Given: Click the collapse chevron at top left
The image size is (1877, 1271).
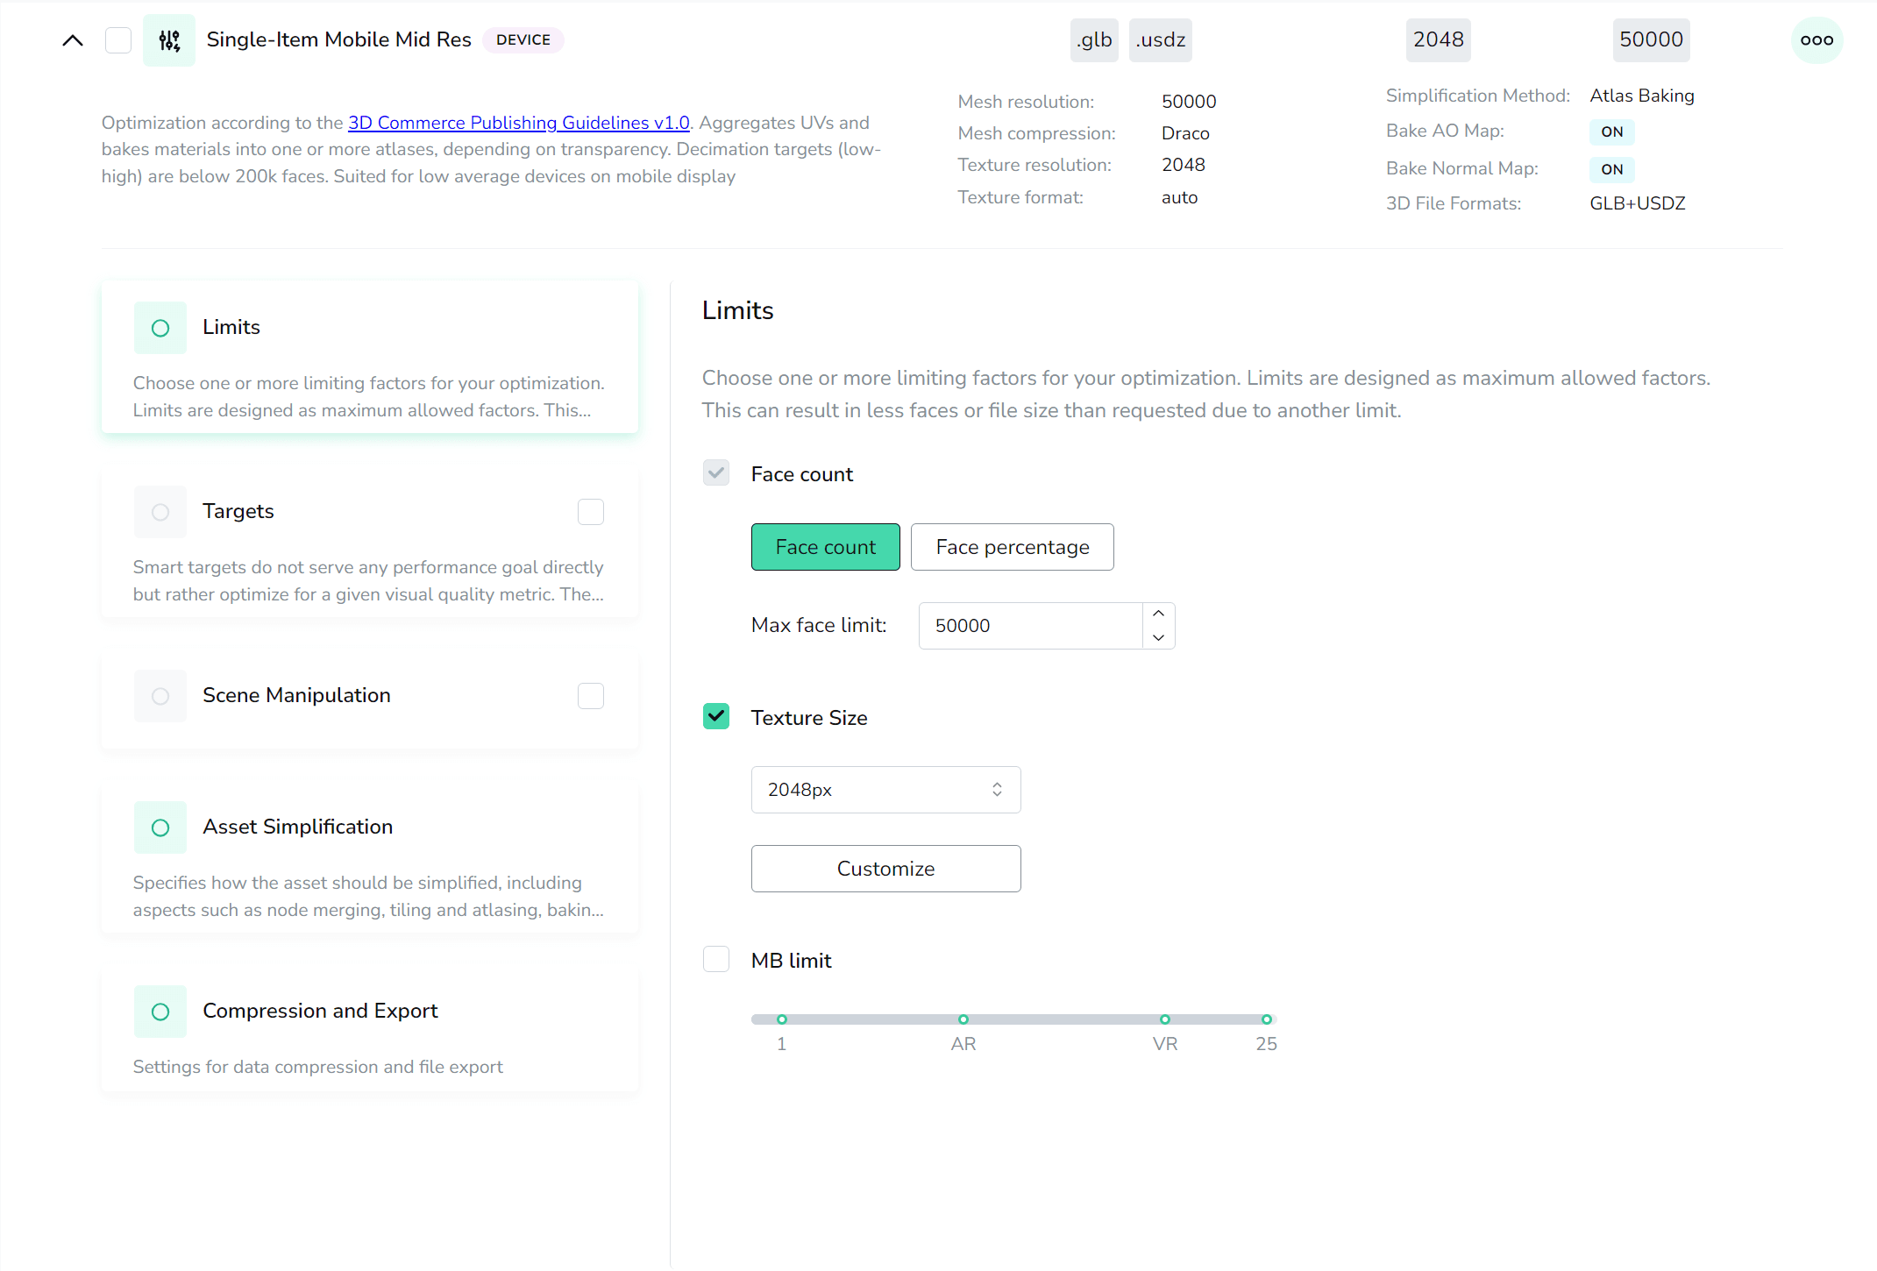Looking at the screenshot, I should pyautogui.click(x=73, y=39).
